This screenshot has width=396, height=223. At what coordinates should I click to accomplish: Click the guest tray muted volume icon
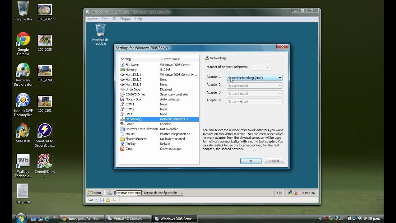tap(295, 193)
